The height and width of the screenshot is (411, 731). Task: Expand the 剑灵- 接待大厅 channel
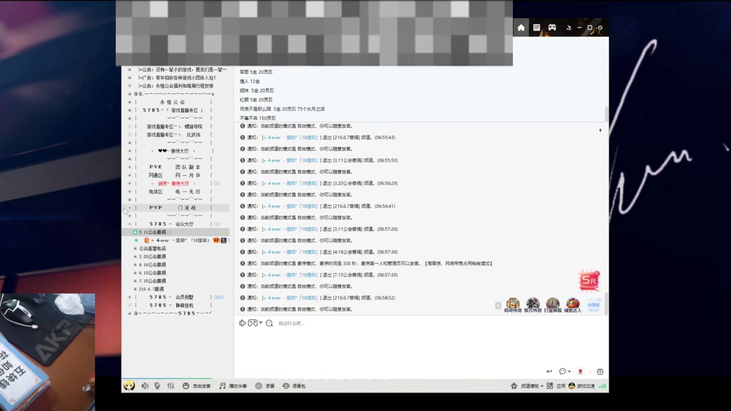click(x=130, y=183)
